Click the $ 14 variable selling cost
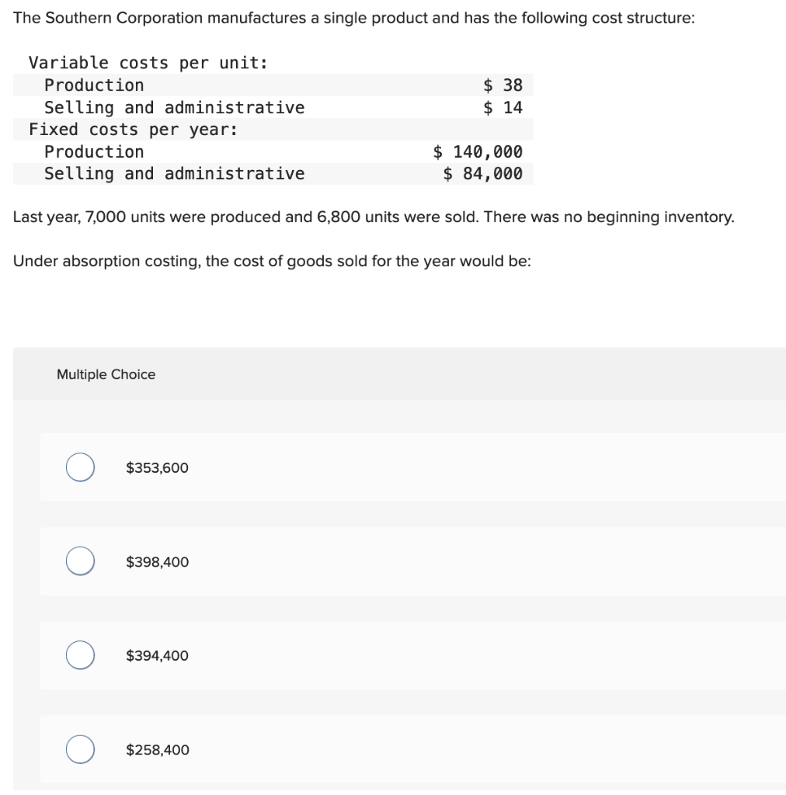 click(x=503, y=108)
